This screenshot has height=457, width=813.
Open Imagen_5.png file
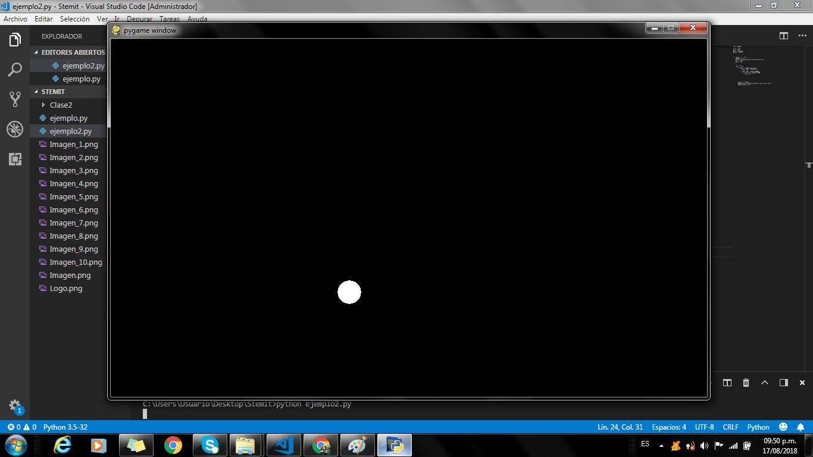(x=68, y=196)
